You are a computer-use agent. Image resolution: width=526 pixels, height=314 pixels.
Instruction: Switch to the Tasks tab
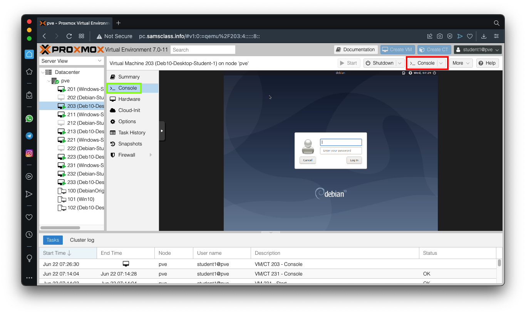53,240
